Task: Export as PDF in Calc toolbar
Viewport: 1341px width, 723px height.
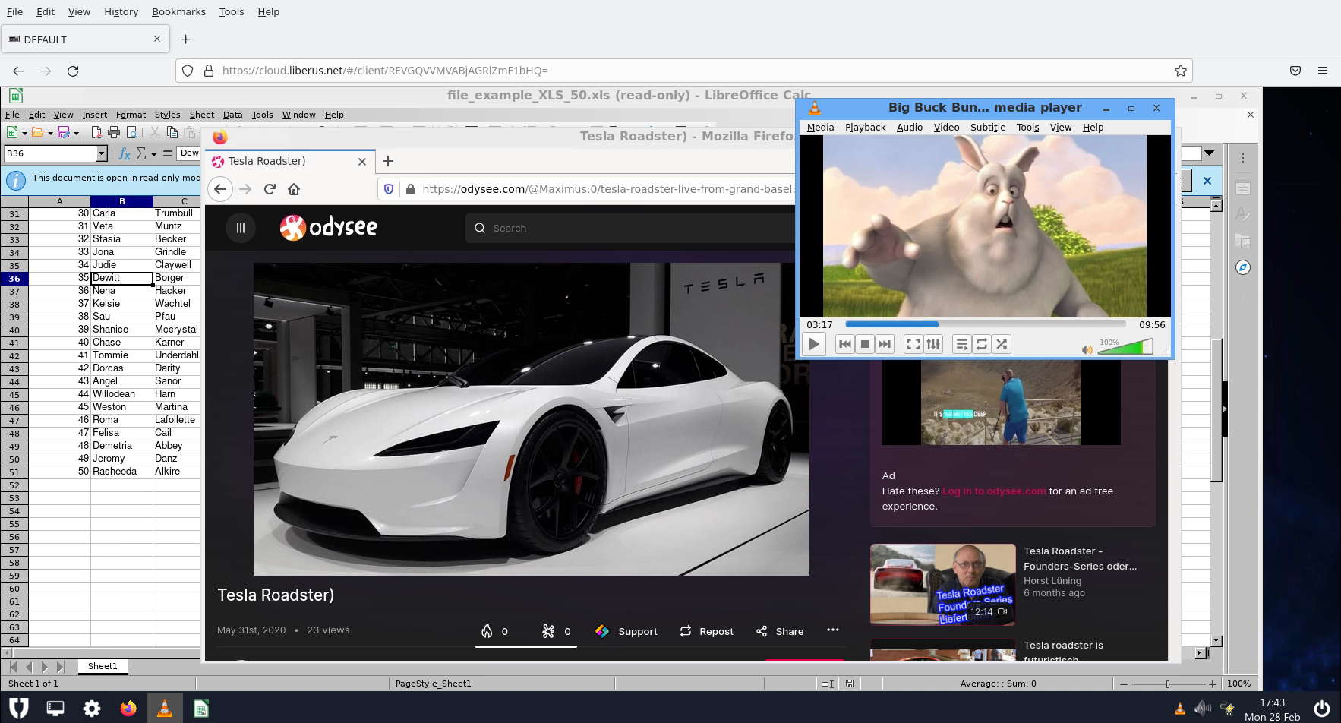Action: (96, 132)
